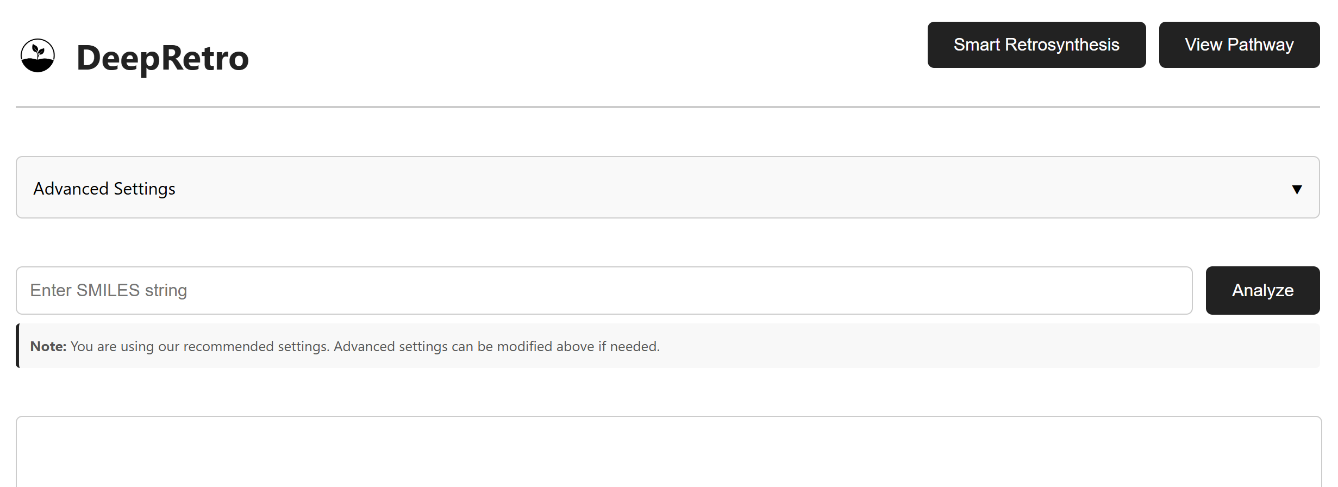This screenshot has width=1338, height=487.
Task: Click the dark left border of the note box
Action: (18, 346)
